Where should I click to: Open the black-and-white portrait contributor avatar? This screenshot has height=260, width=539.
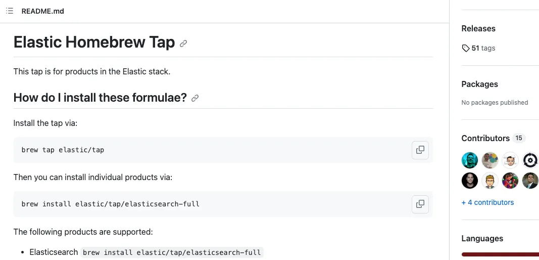(470, 181)
